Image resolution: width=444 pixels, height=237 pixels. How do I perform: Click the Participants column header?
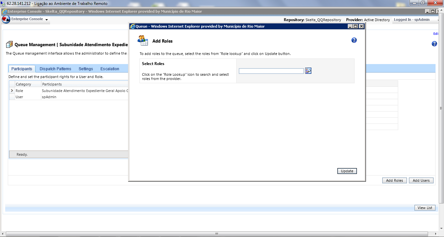click(x=85, y=84)
